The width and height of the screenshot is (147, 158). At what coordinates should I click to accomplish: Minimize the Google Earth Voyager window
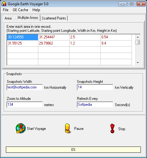[123, 4]
